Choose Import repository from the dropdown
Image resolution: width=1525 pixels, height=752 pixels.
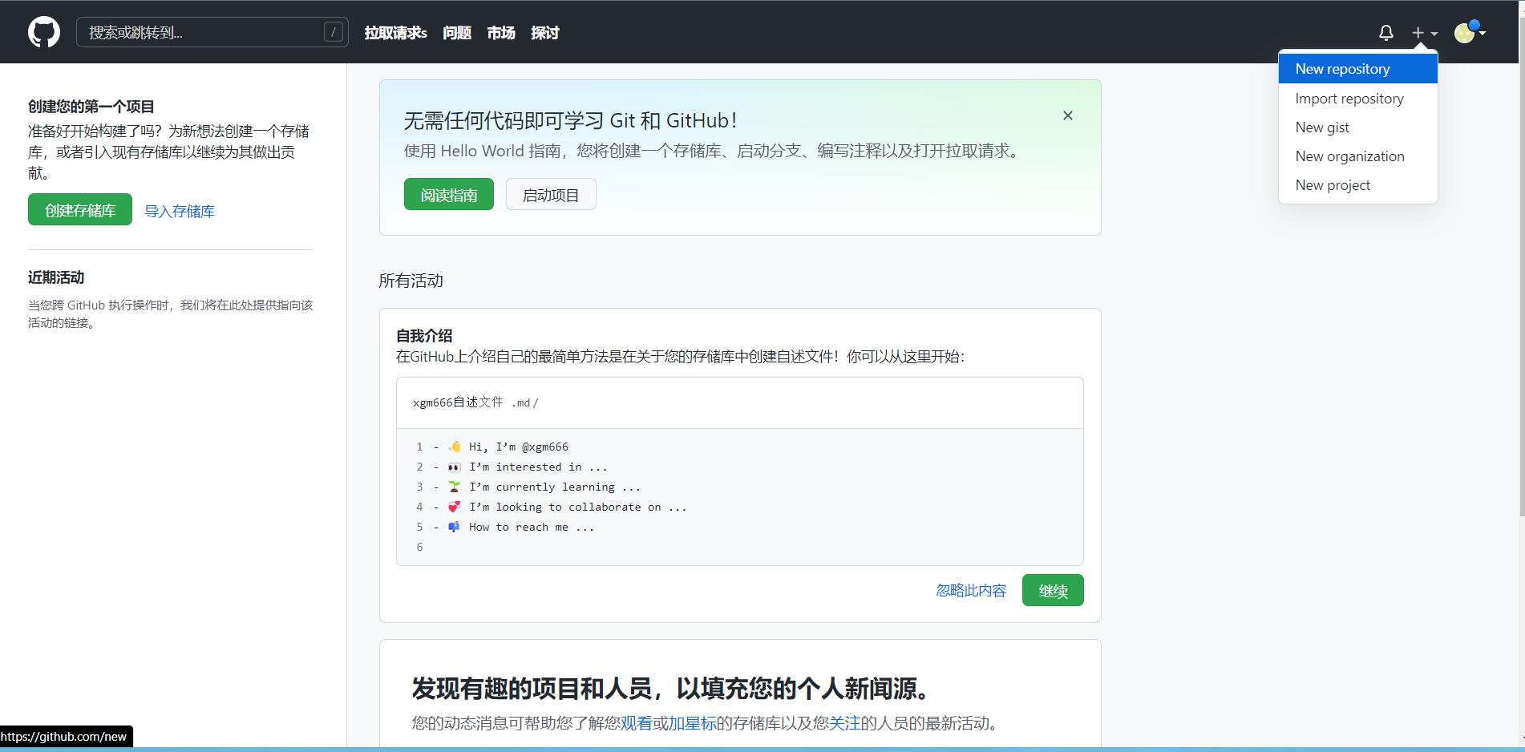click(x=1357, y=99)
